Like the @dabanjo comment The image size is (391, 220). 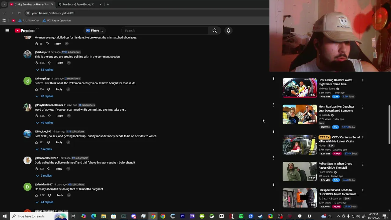36,63
